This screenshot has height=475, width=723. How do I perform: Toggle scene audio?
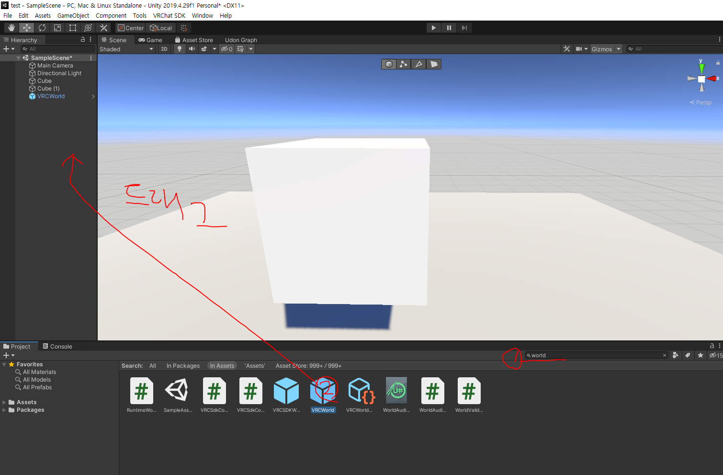192,49
